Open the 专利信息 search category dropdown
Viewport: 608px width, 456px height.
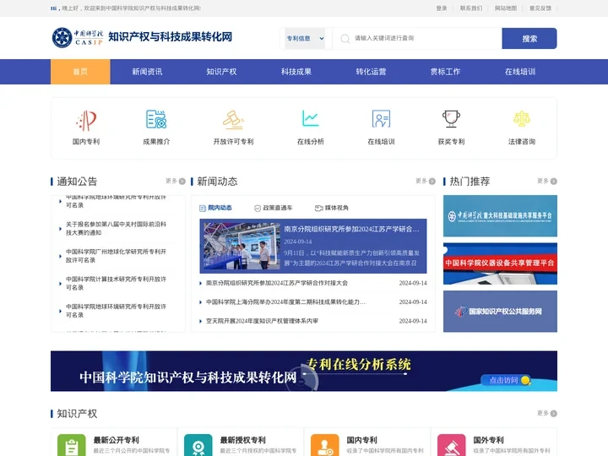click(305, 38)
